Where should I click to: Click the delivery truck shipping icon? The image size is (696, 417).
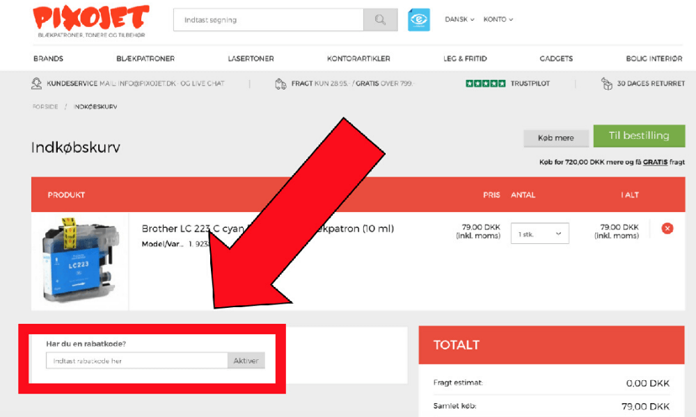(280, 84)
